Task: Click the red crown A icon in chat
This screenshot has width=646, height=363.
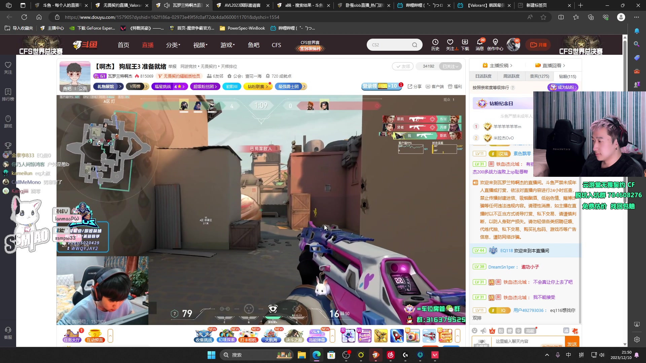Action: click(492, 331)
